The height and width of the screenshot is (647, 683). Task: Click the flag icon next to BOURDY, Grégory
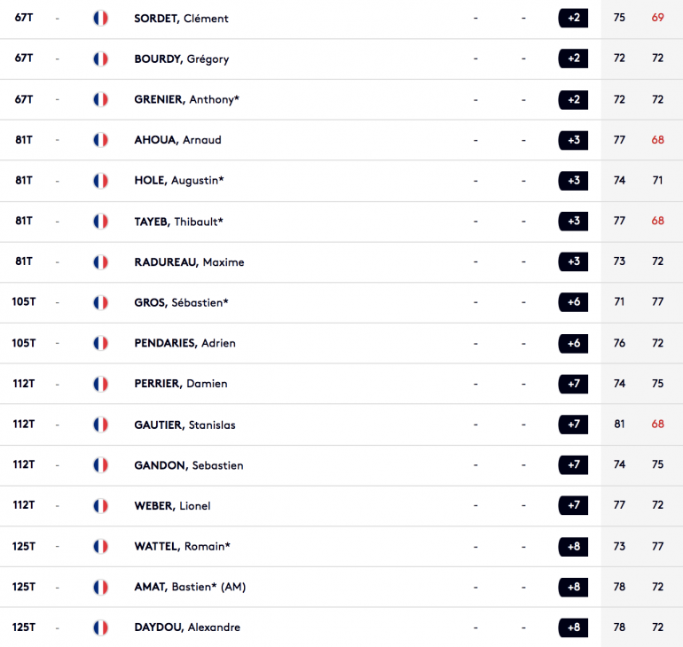tap(100, 58)
